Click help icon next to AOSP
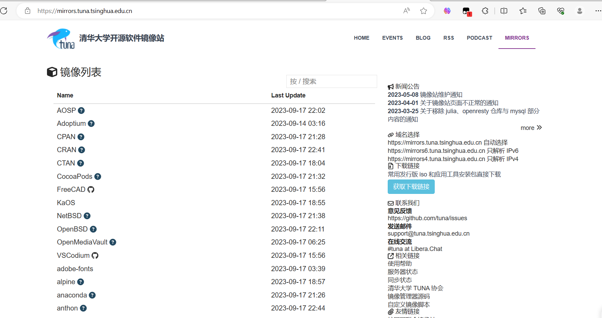 tap(81, 110)
